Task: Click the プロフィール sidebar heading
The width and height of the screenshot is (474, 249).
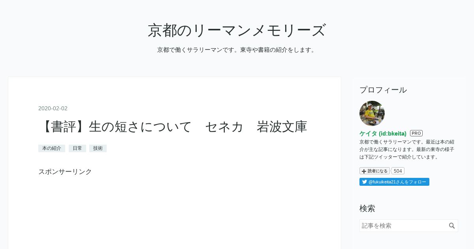Action: tap(383, 90)
